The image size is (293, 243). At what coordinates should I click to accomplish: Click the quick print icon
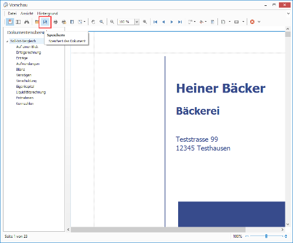pyautogui.click(x=64, y=22)
